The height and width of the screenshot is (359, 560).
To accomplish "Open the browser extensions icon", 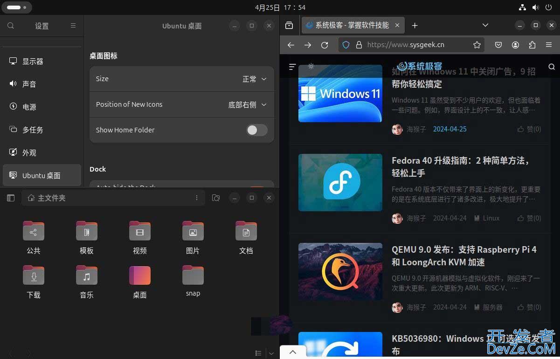I will [x=532, y=45].
